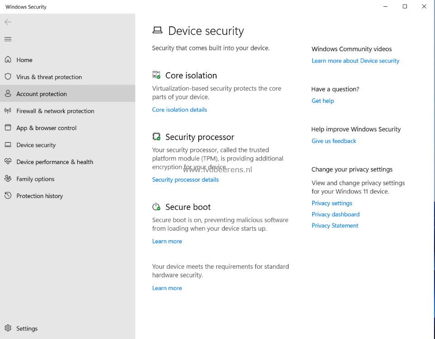Screen dimensions: 435x339
Task: Click the Home house icon
Action: [x=8, y=59]
